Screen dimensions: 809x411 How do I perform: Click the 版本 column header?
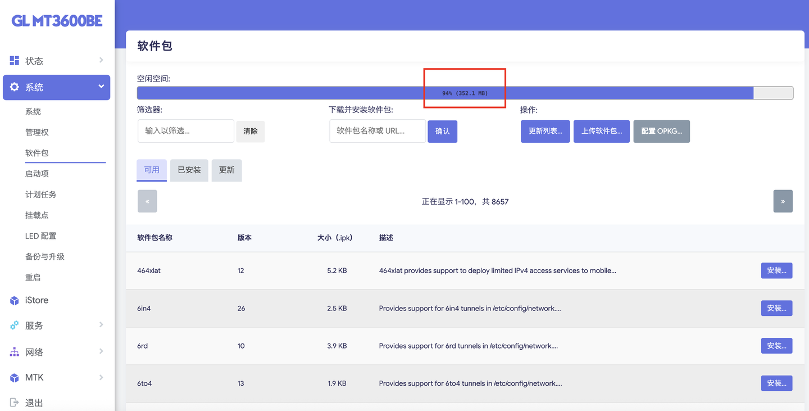(x=244, y=238)
